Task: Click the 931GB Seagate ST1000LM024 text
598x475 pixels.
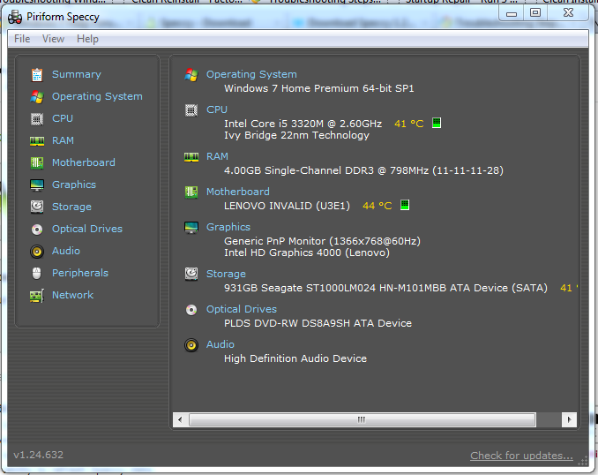Action: pyautogui.click(x=385, y=288)
